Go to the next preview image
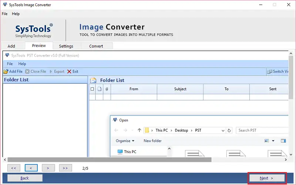Screen dimensions: 296x185 click(48, 168)
